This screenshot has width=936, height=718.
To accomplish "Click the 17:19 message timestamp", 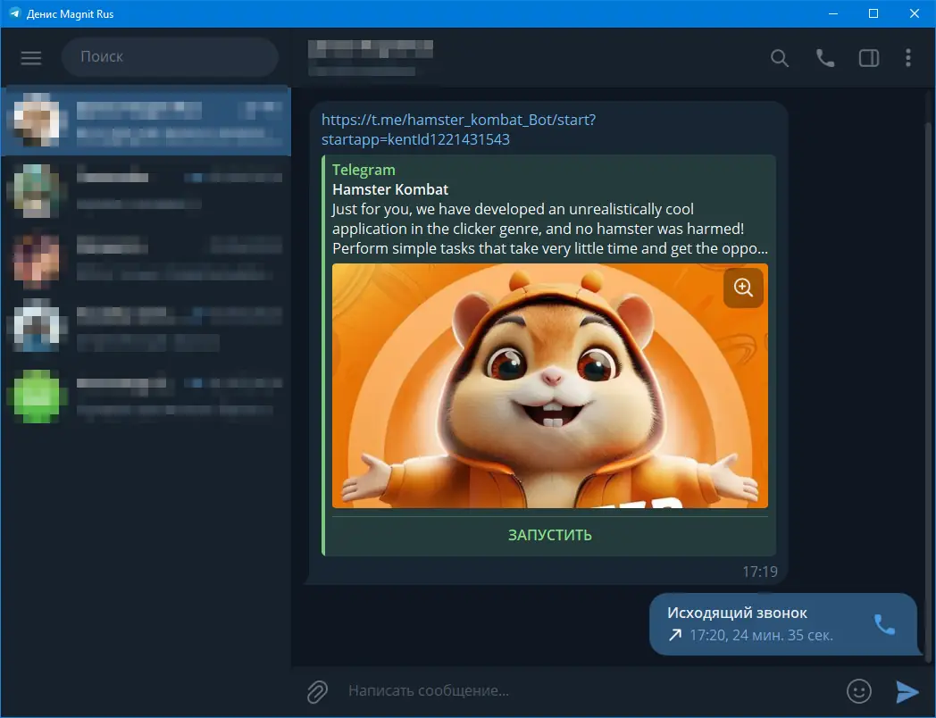I will [759, 572].
